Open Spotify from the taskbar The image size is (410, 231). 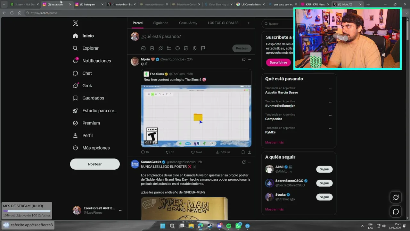point(229,226)
